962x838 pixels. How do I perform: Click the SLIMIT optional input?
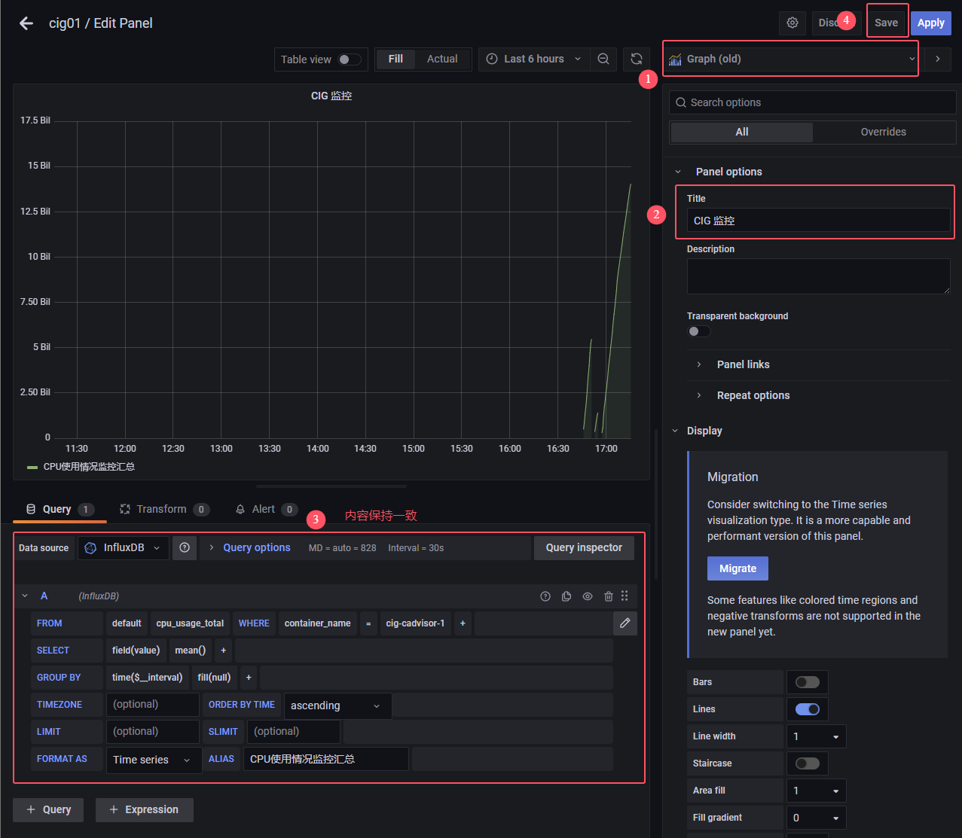[294, 732]
